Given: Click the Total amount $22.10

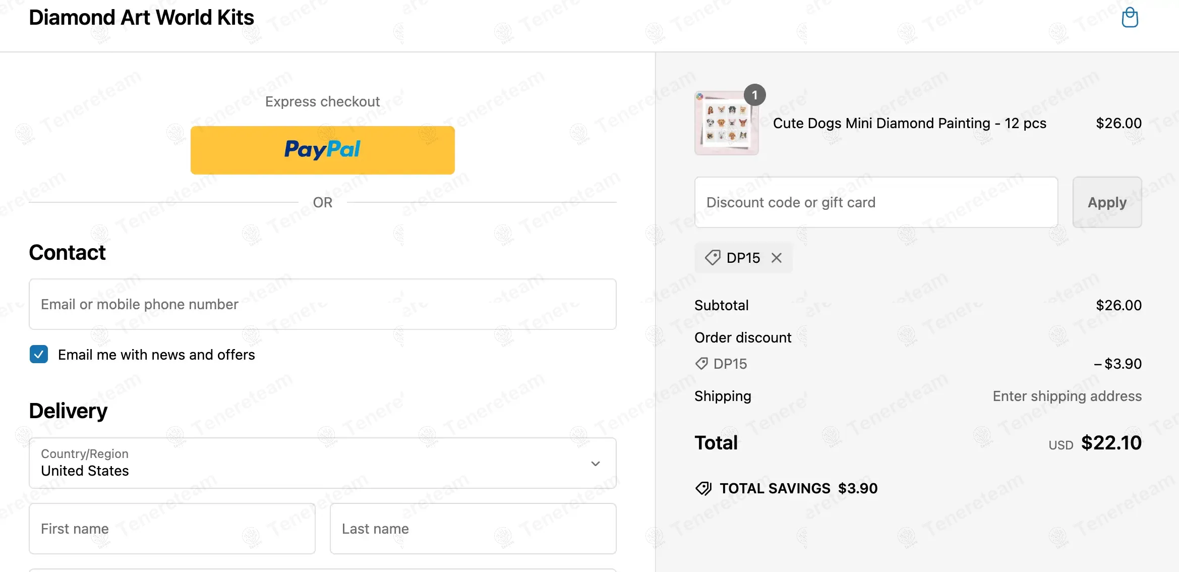Looking at the screenshot, I should coord(1111,443).
